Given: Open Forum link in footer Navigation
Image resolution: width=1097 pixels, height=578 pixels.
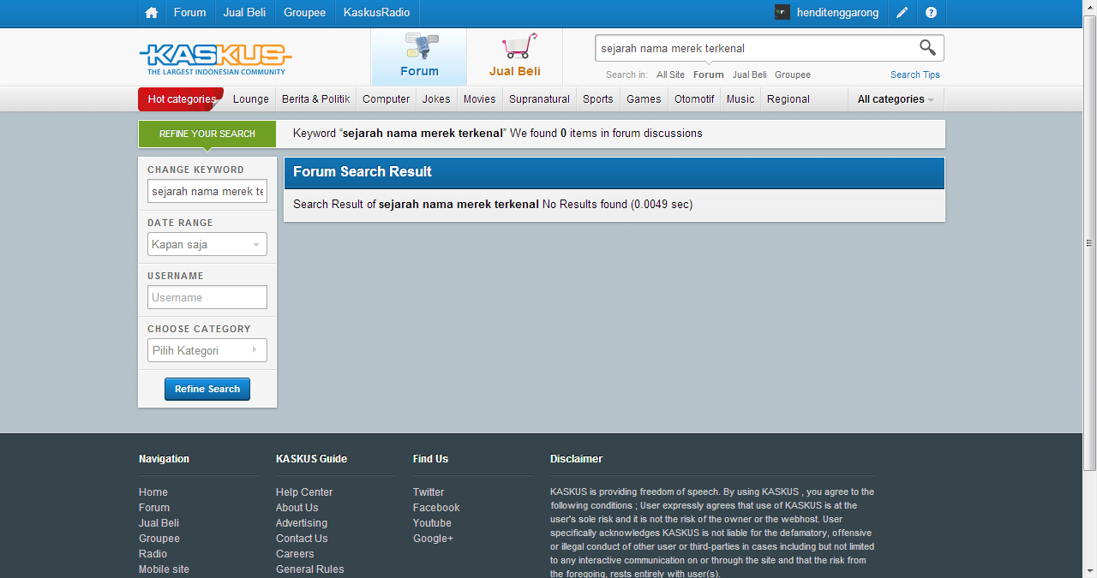Looking at the screenshot, I should tap(154, 508).
